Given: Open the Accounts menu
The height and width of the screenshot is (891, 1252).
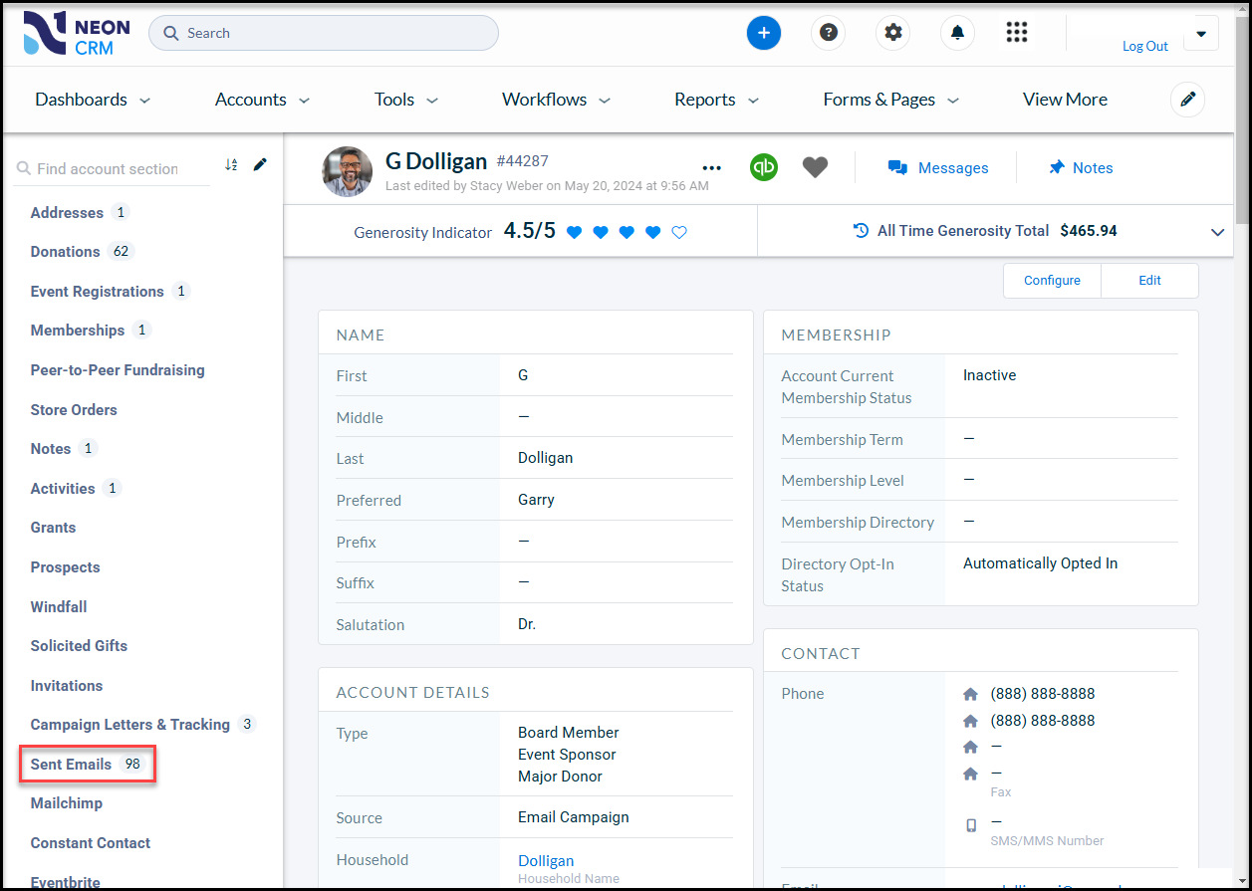Looking at the screenshot, I should (263, 100).
